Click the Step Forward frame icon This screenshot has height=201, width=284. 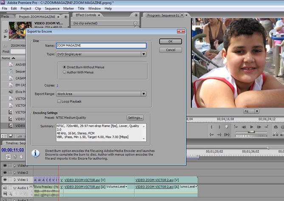pyautogui.click(x=259, y=127)
